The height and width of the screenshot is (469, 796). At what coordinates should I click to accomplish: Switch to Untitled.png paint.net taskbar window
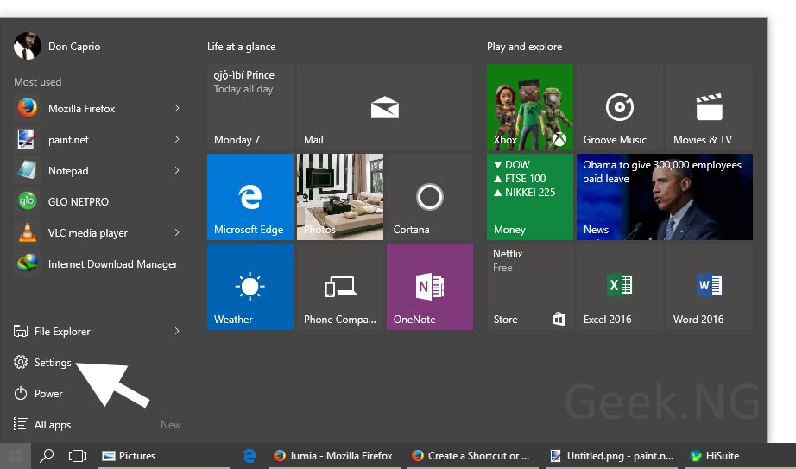pyautogui.click(x=612, y=456)
